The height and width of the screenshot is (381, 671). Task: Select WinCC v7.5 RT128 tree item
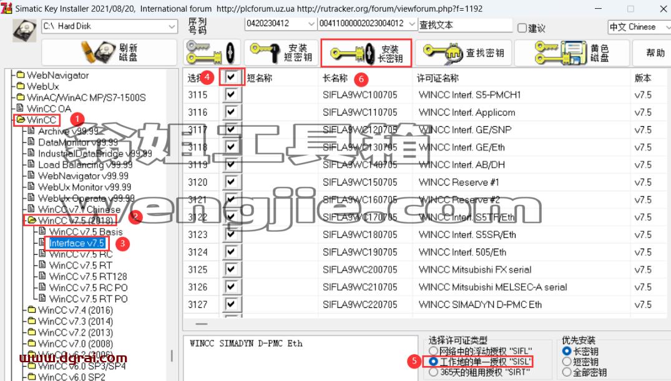pos(88,276)
